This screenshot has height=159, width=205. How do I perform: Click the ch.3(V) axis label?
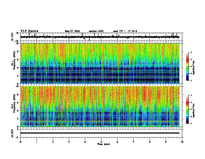tap(12, 133)
